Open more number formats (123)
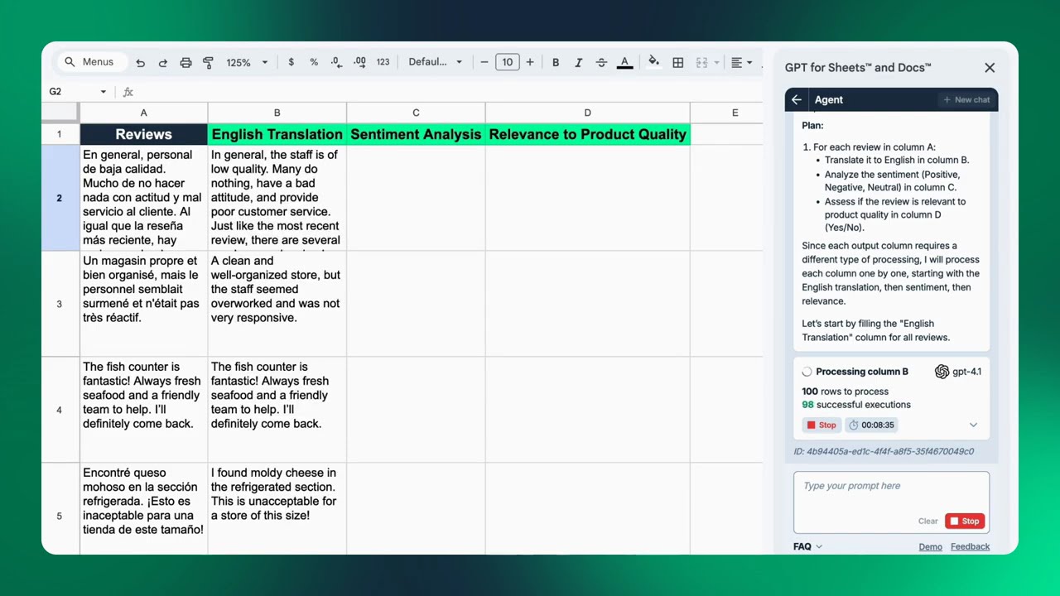This screenshot has height=596, width=1060. click(x=383, y=62)
